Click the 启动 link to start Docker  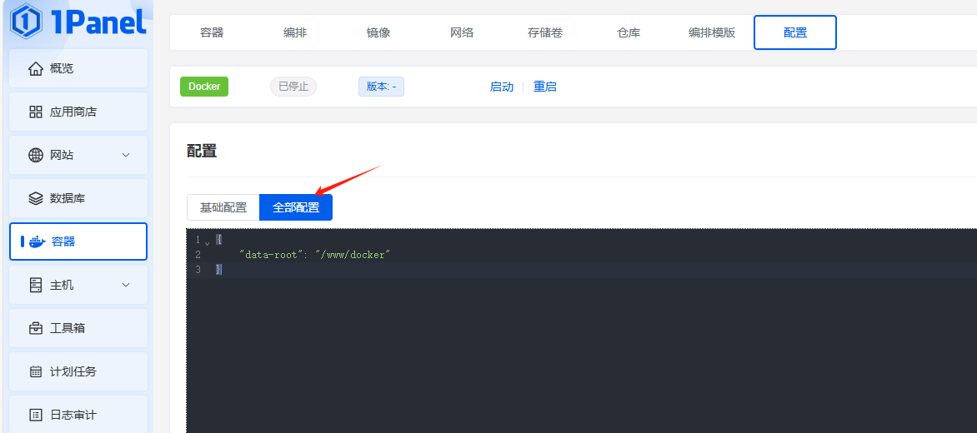[x=502, y=87]
